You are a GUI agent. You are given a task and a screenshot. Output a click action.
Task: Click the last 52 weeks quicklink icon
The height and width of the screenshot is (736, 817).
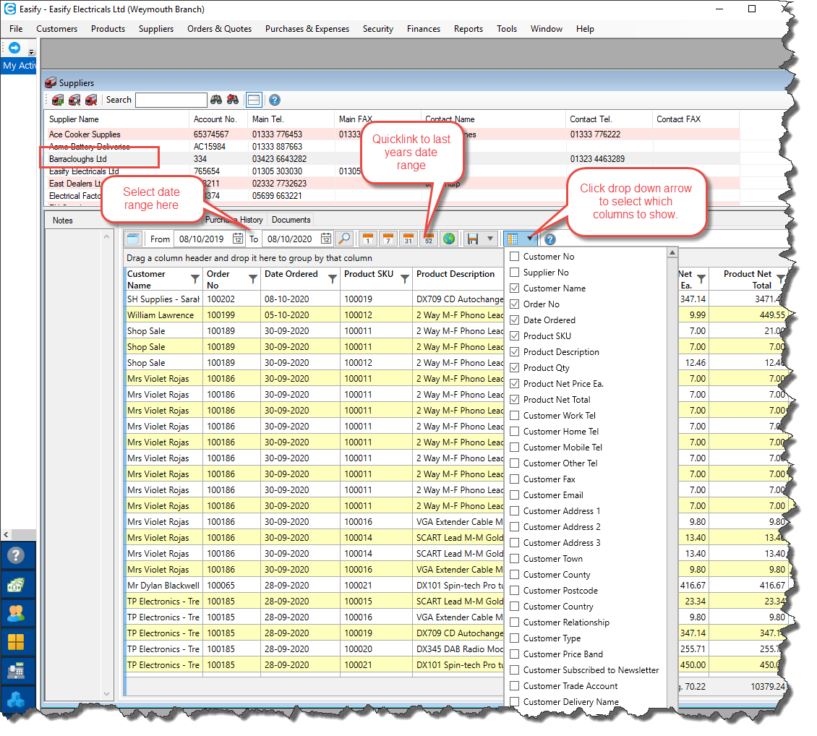coord(428,239)
